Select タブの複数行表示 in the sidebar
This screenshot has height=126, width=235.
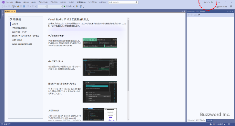coord(20,28)
